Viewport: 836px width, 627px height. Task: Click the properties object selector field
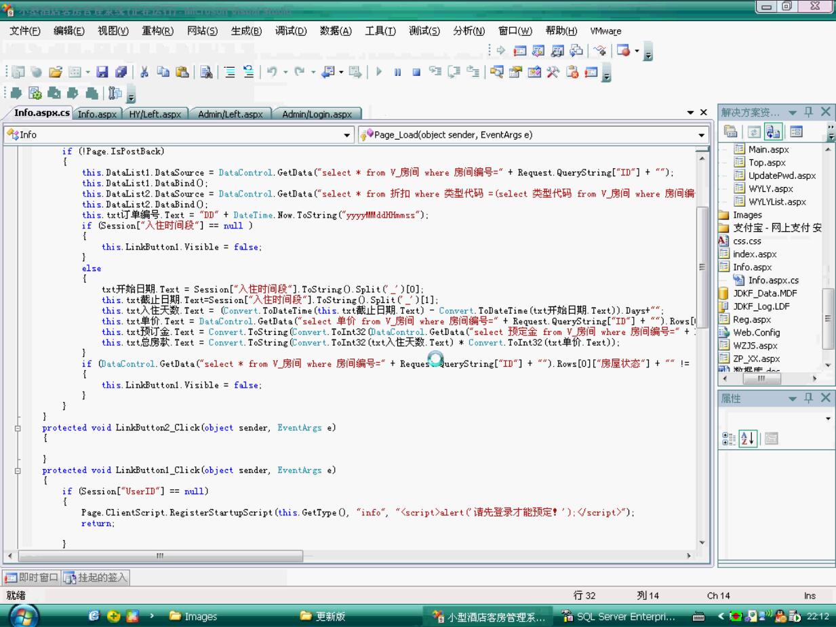point(777,418)
